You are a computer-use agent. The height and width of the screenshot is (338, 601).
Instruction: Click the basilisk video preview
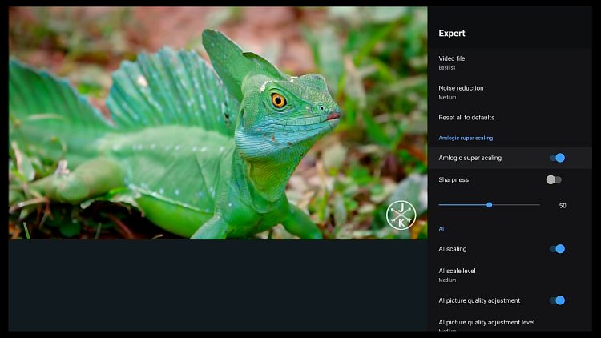click(218, 123)
